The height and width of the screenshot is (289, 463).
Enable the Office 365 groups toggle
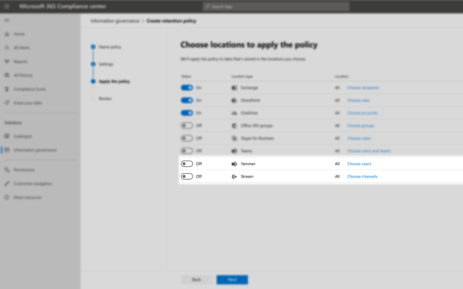click(x=187, y=126)
